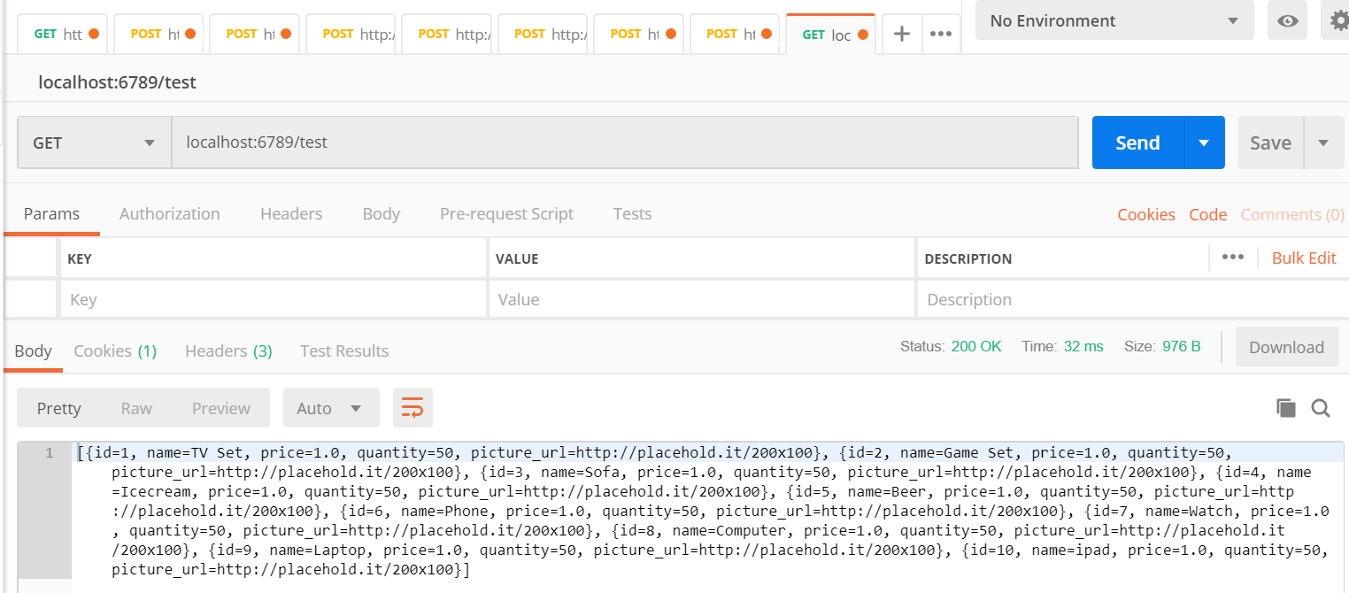Image resolution: width=1349 pixels, height=593 pixels.
Task: Copy the response body using copy icon
Action: 1285,407
